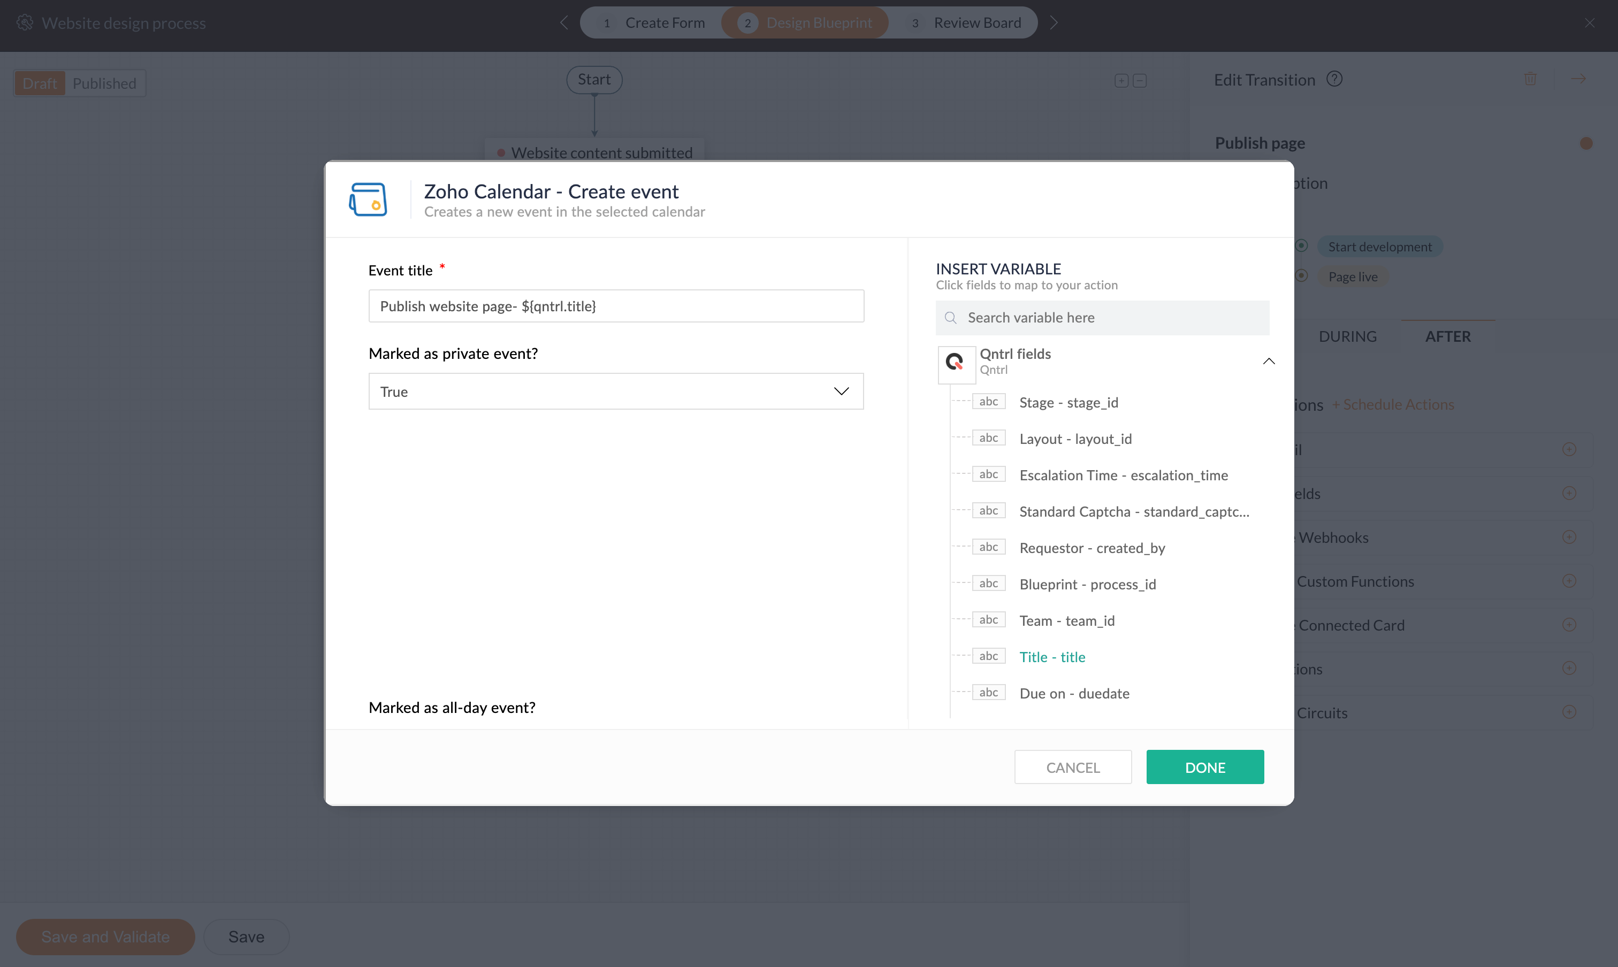Click the Event title input field
This screenshot has width=1618, height=967.
tap(615, 306)
